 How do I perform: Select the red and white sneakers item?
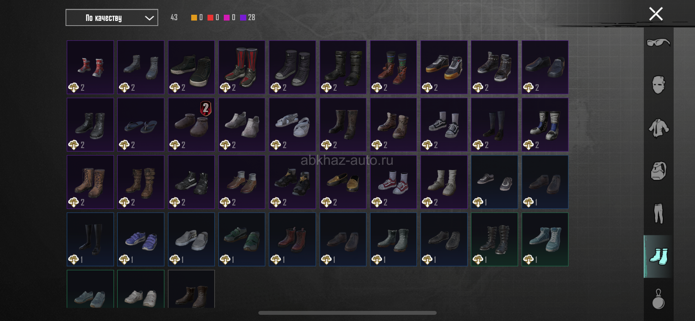393,182
